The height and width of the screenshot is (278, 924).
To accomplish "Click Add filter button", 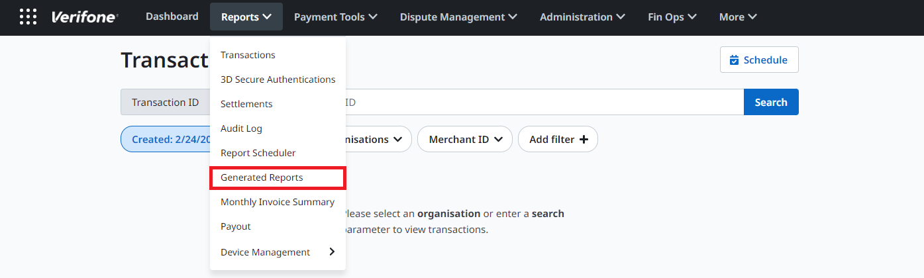I will 558,139.
